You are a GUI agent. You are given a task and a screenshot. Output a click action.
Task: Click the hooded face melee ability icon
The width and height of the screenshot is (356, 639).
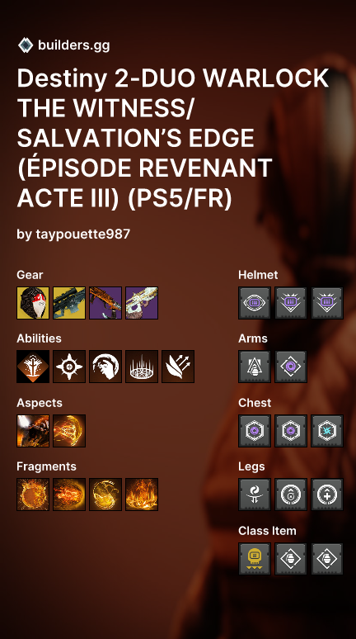point(105,367)
